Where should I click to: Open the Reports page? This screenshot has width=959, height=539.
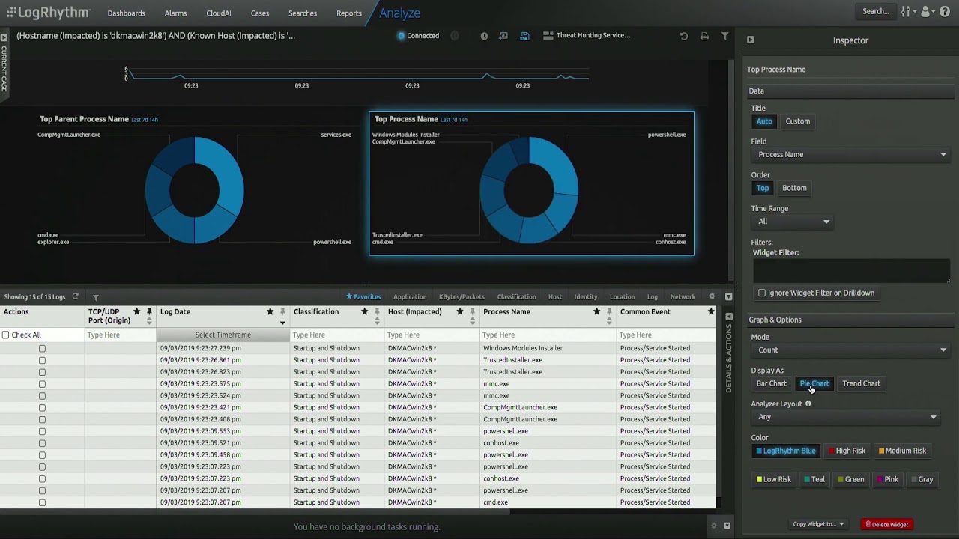click(x=348, y=13)
